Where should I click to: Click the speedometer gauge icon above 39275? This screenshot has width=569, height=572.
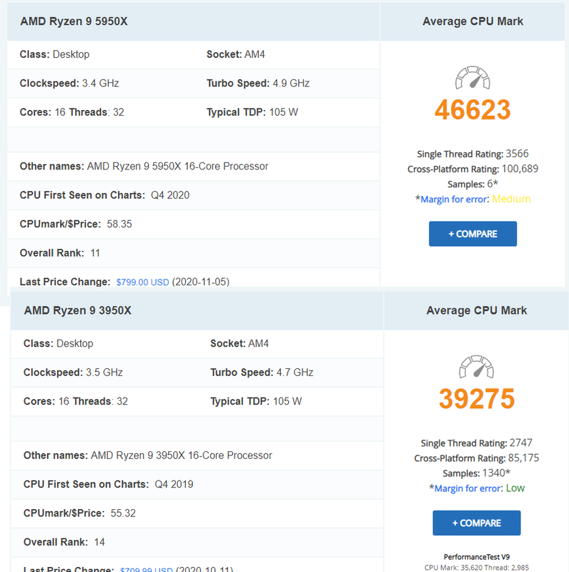[x=476, y=367]
